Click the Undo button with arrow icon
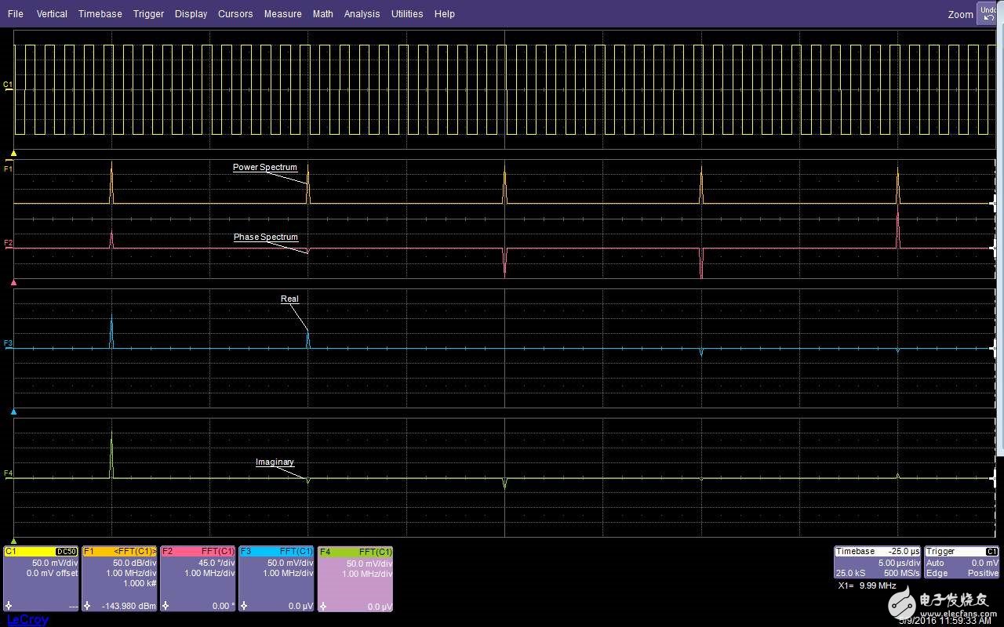Screen dimensions: 1004x627 coord(988,13)
